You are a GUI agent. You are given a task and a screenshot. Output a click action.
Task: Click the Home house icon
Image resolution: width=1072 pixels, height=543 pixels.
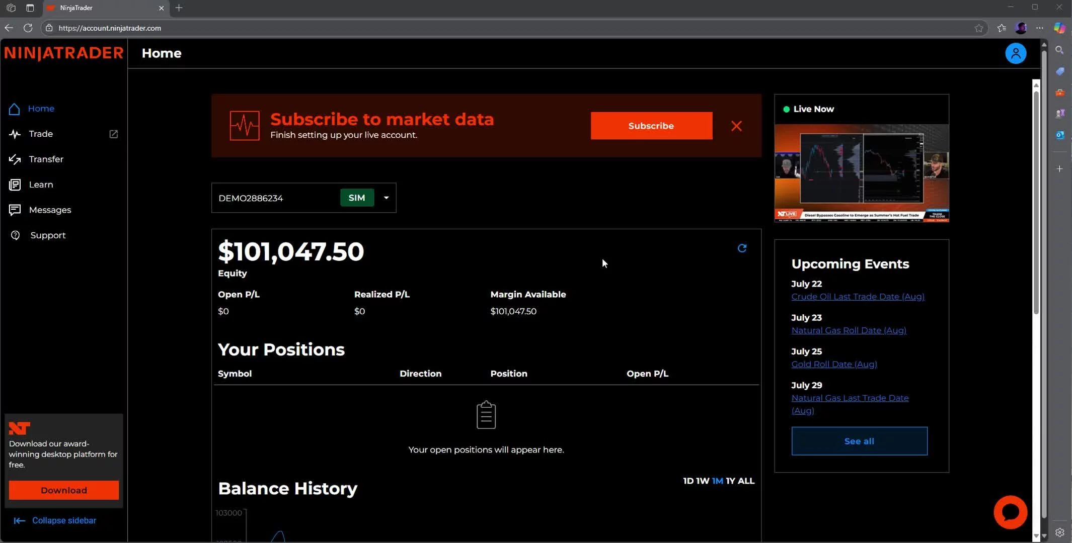(15, 109)
